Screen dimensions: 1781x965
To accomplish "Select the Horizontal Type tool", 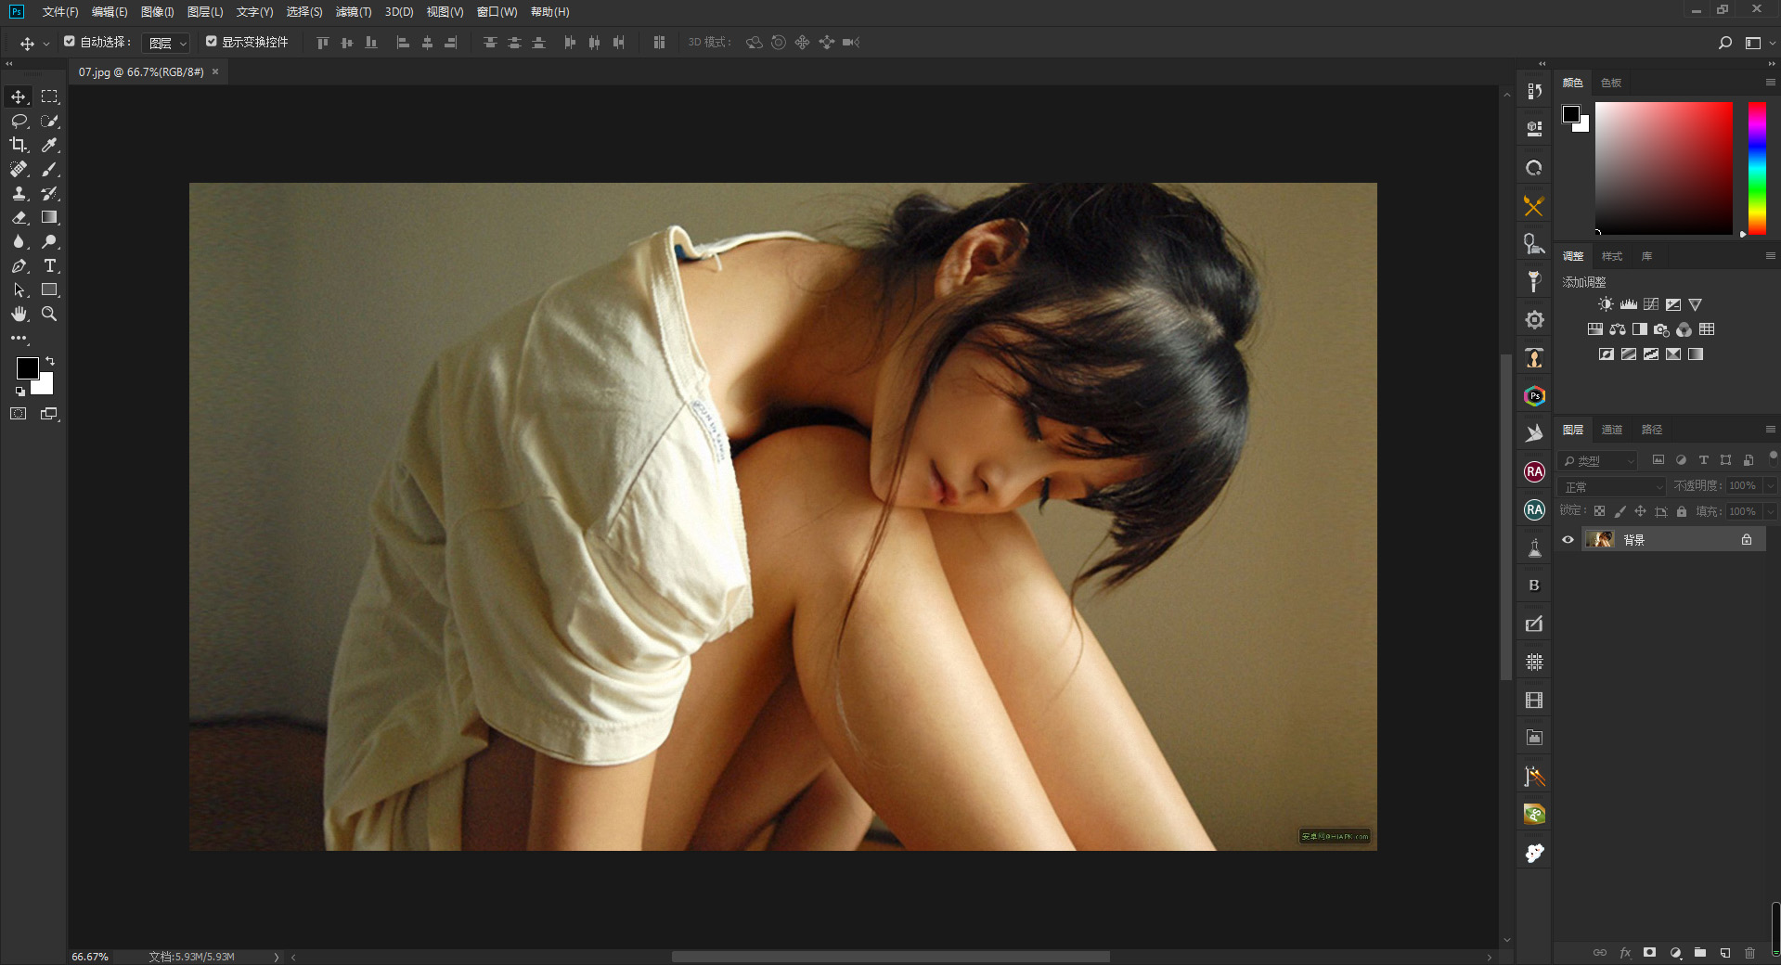I will 50,265.
